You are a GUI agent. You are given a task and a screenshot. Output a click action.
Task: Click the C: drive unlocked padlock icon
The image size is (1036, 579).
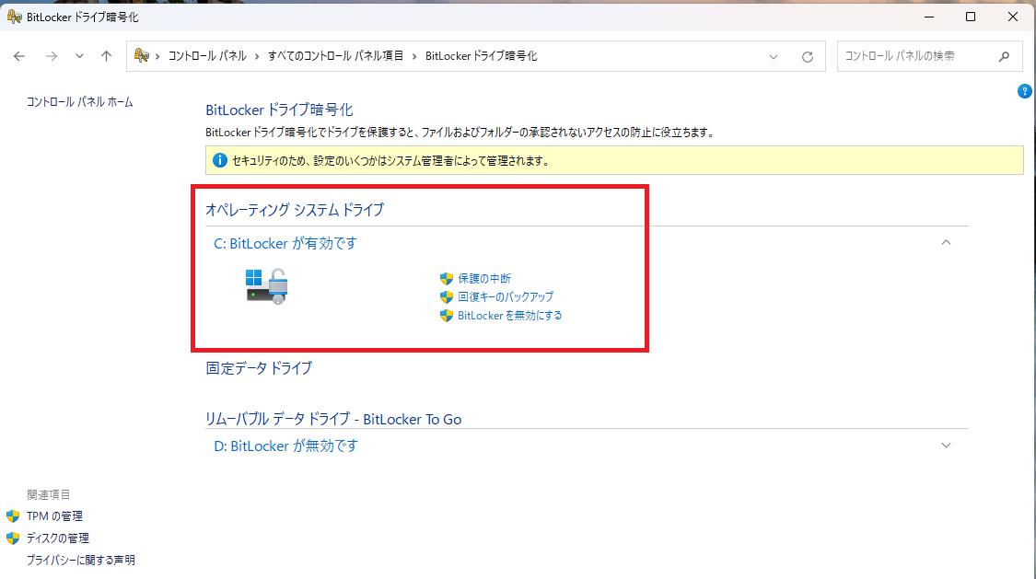tap(267, 286)
